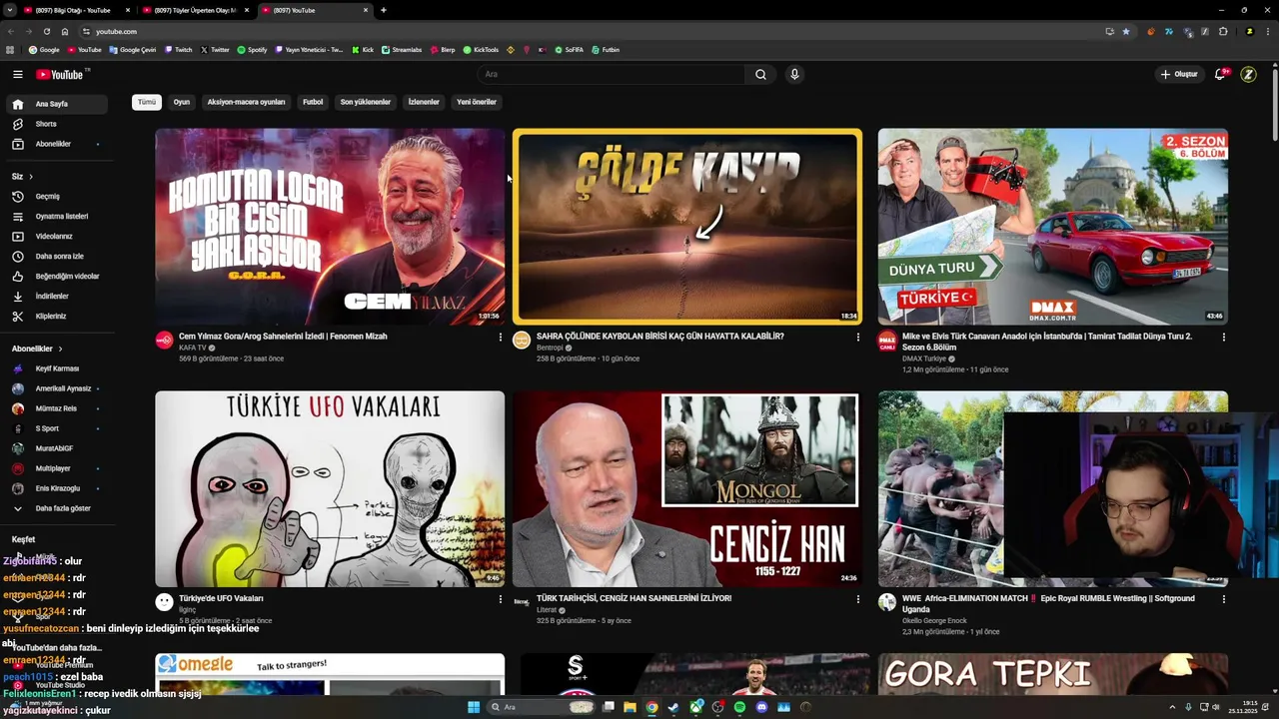Open the YouTube hamburger guide menu
Screen dimensions: 1279x719
(x=17, y=74)
